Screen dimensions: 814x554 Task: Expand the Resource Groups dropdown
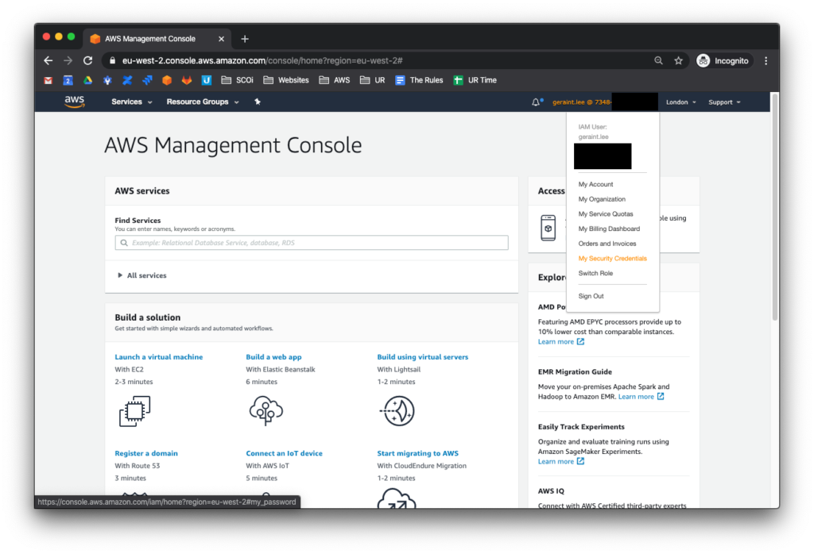click(203, 102)
